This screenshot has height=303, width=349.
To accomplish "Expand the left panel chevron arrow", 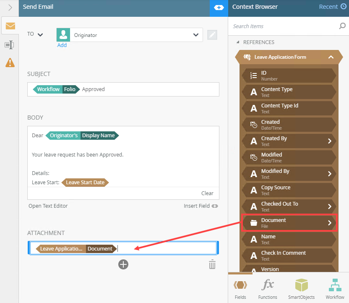I will click(x=10, y=7).
